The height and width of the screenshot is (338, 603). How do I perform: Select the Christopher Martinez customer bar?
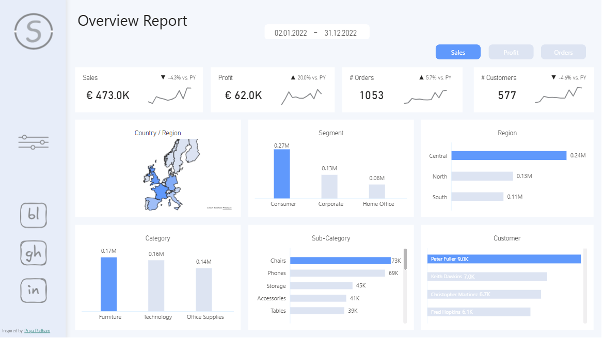coord(484,295)
